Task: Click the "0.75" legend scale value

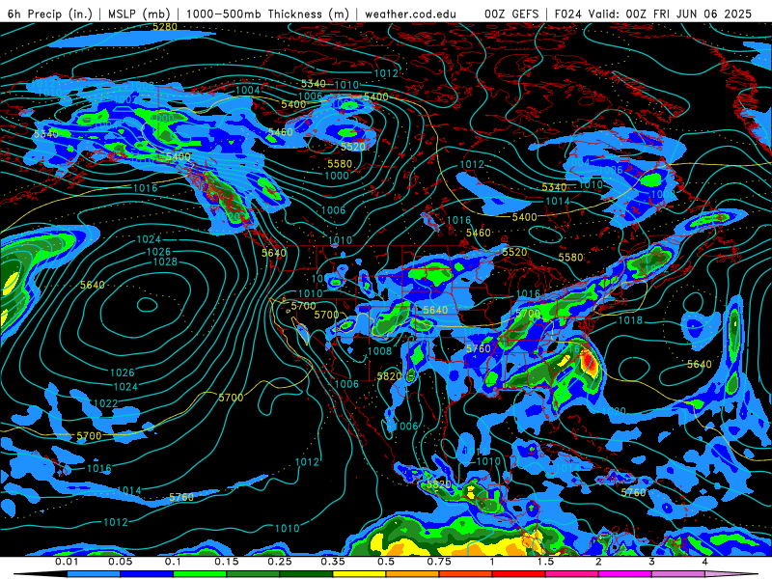Action: [x=439, y=562]
